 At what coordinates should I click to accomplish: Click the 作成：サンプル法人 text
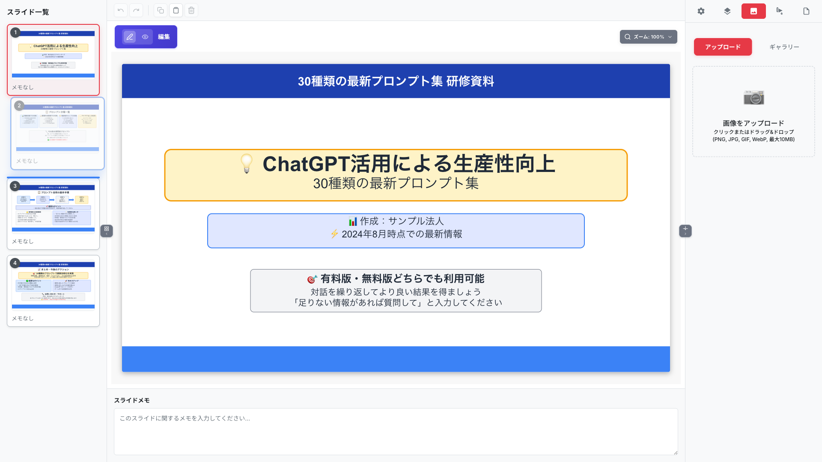(402, 221)
